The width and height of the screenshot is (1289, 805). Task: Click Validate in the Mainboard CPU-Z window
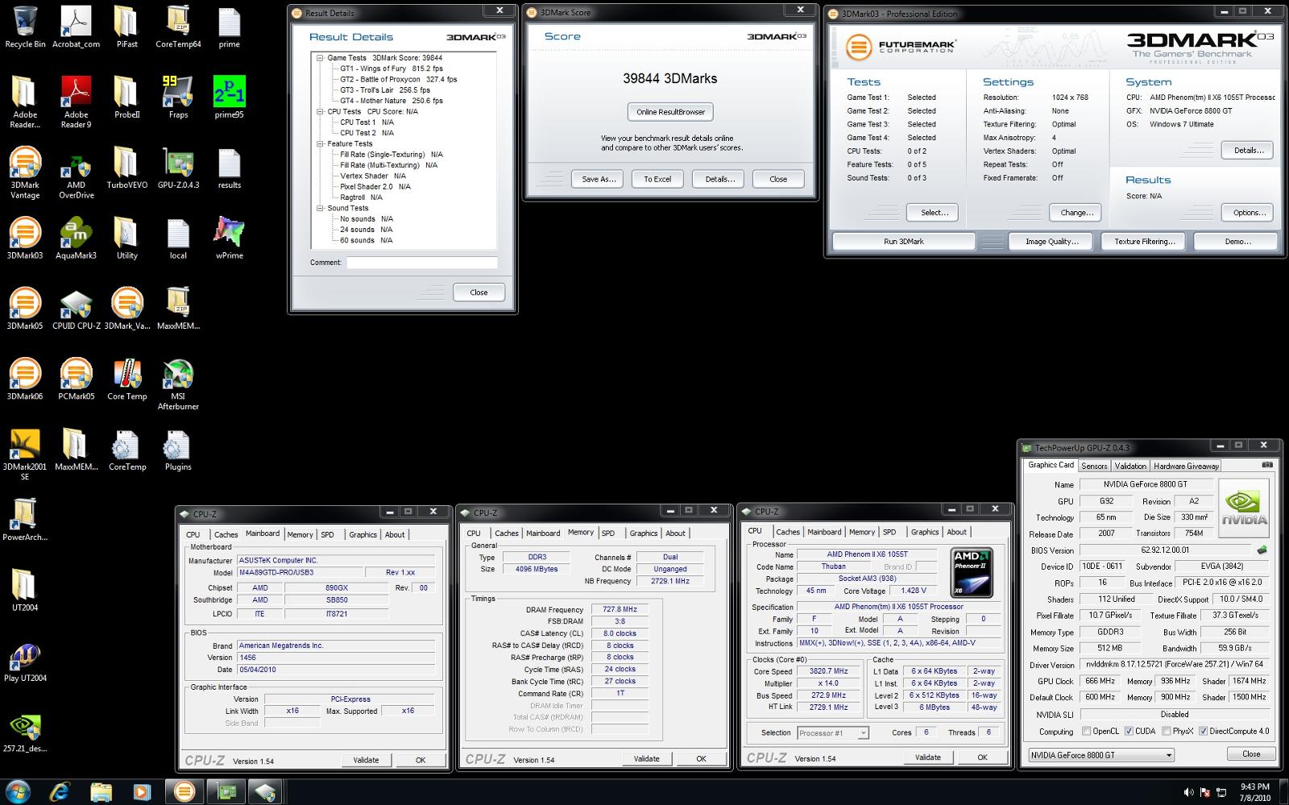pos(366,760)
